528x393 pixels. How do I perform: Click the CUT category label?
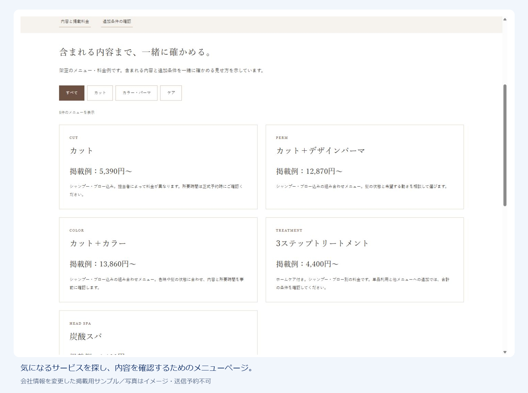pyautogui.click(x=73, y=138)
